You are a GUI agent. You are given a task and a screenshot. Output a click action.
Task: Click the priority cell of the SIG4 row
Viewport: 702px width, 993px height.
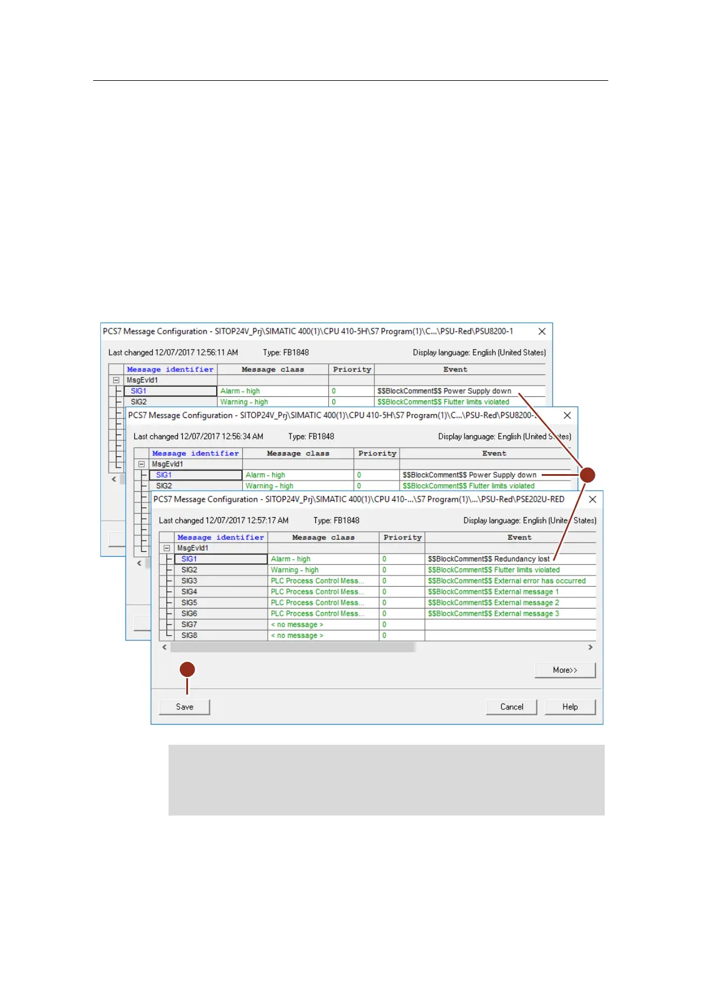point(402,592)
